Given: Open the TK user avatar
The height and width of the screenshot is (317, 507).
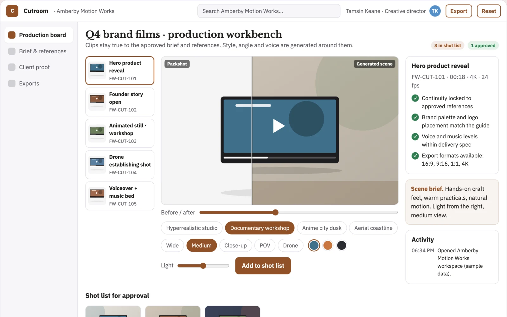Looking at the screenshot, I should pos(435,11).
